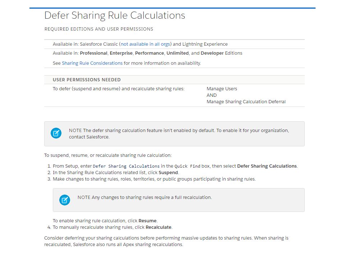Click the 'Defer Sharing Rule Calculations' page title

pos(115,15)
